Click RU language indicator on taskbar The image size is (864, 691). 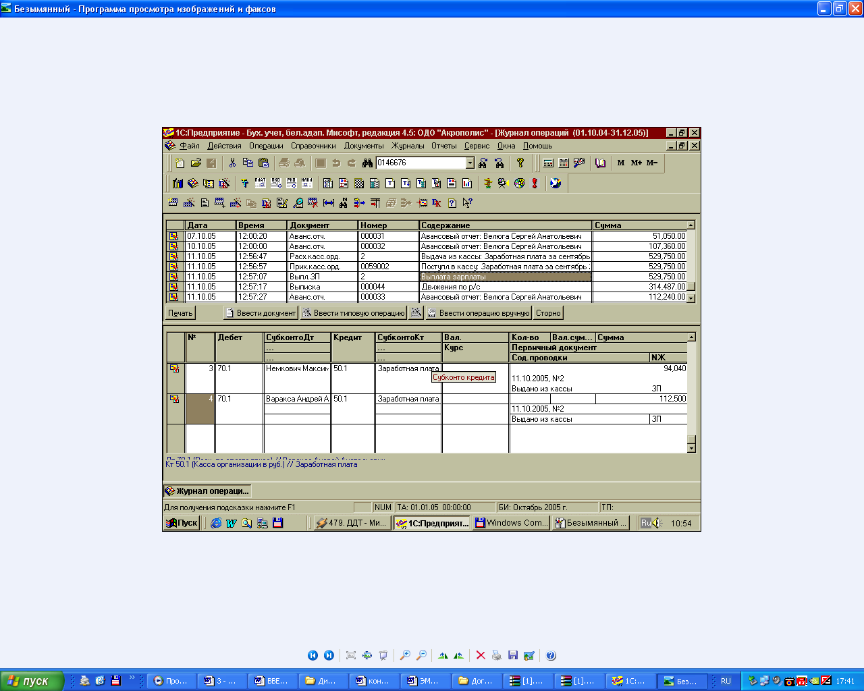tap(726, 681)
